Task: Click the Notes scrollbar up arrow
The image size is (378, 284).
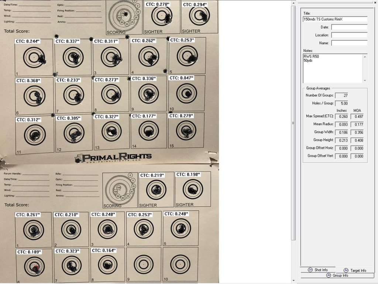Action: click(365, 56)
